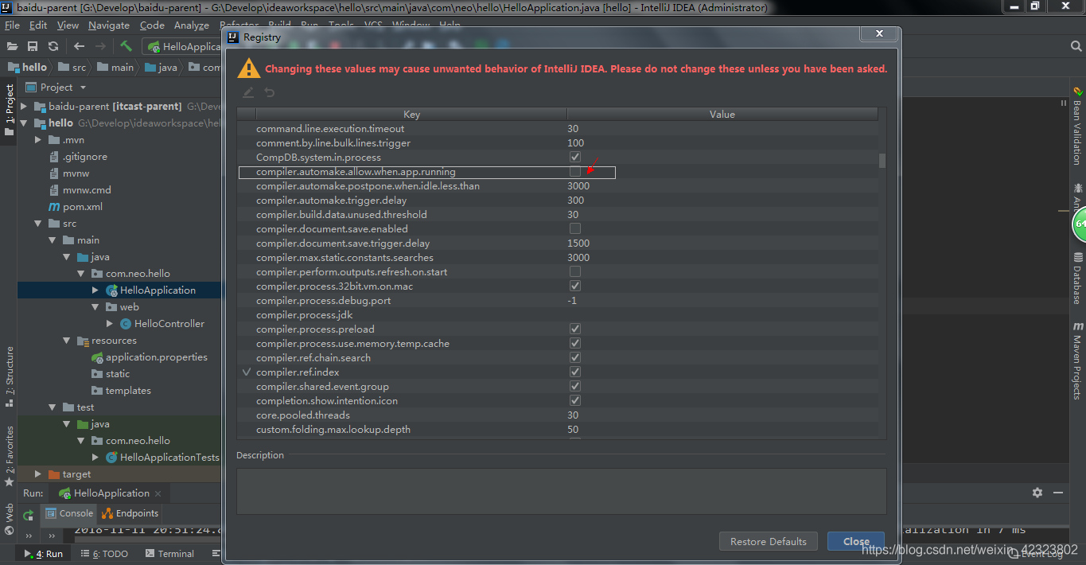Collapse the src folder

(x=38, y=224)
